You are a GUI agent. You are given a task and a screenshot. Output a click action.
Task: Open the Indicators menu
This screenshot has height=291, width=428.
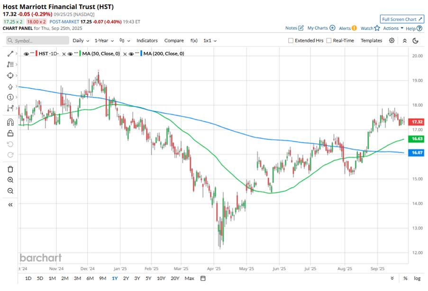147,41
